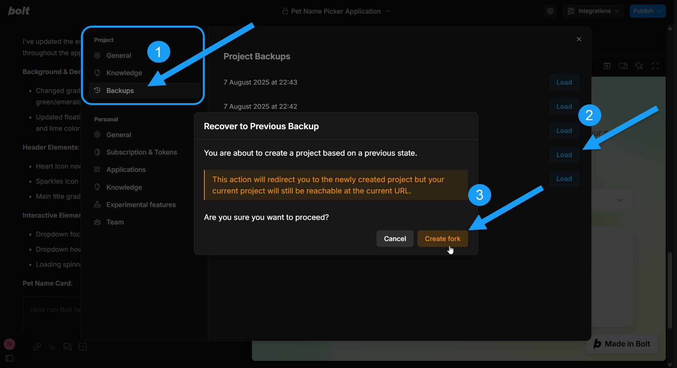
Task: Click the flask icon for Experimental features
Action: click(97, 204)
